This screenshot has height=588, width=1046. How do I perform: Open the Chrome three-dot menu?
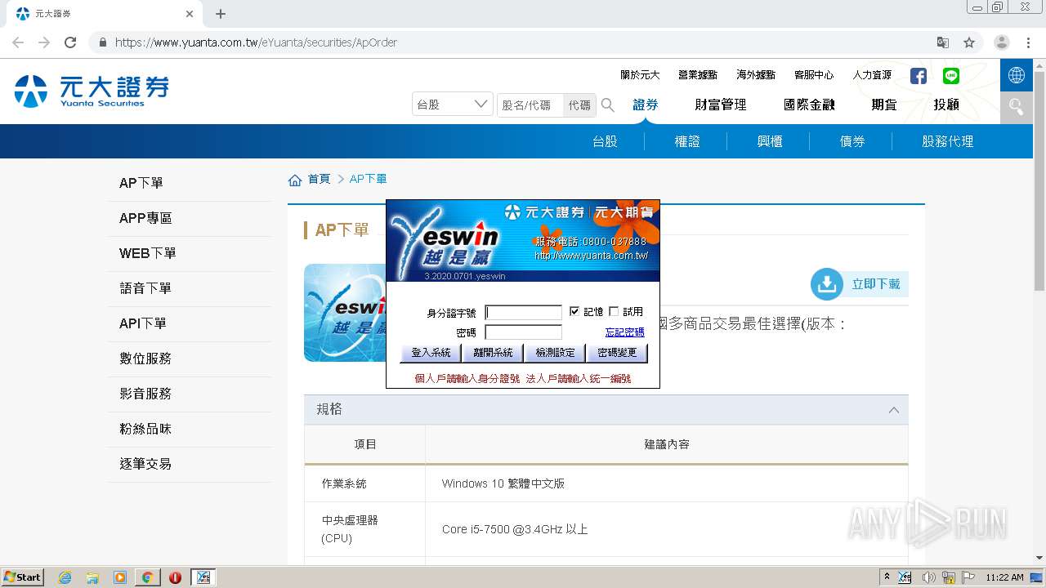1029,42
